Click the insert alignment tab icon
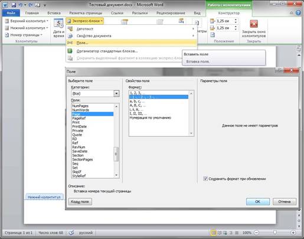Image resolution: width=304 pixels, height=239 pixels. click(213, 35)
